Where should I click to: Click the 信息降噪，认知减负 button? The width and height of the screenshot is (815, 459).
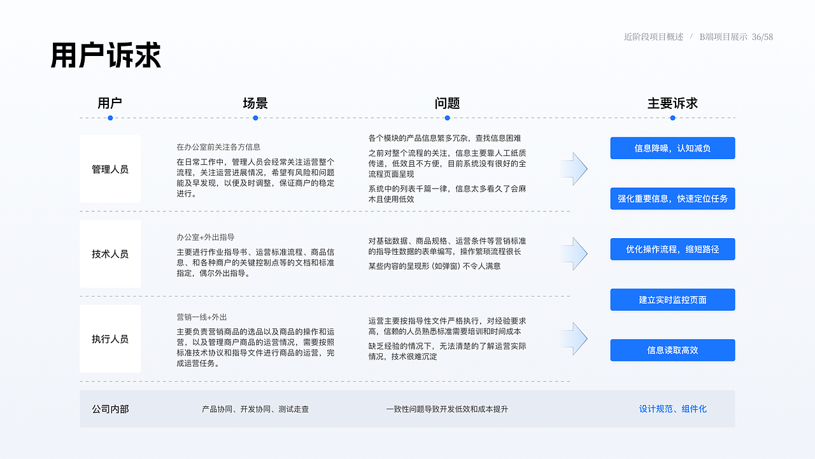(672, 148)
